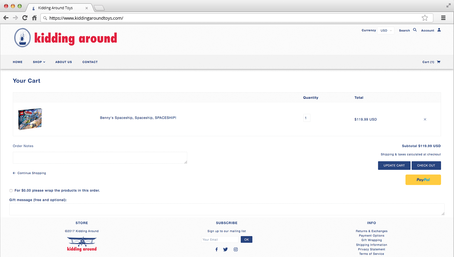This screenshot has width=454, height=257.
Task: Open the USD currency dropdown
Action: click(386, 31)
